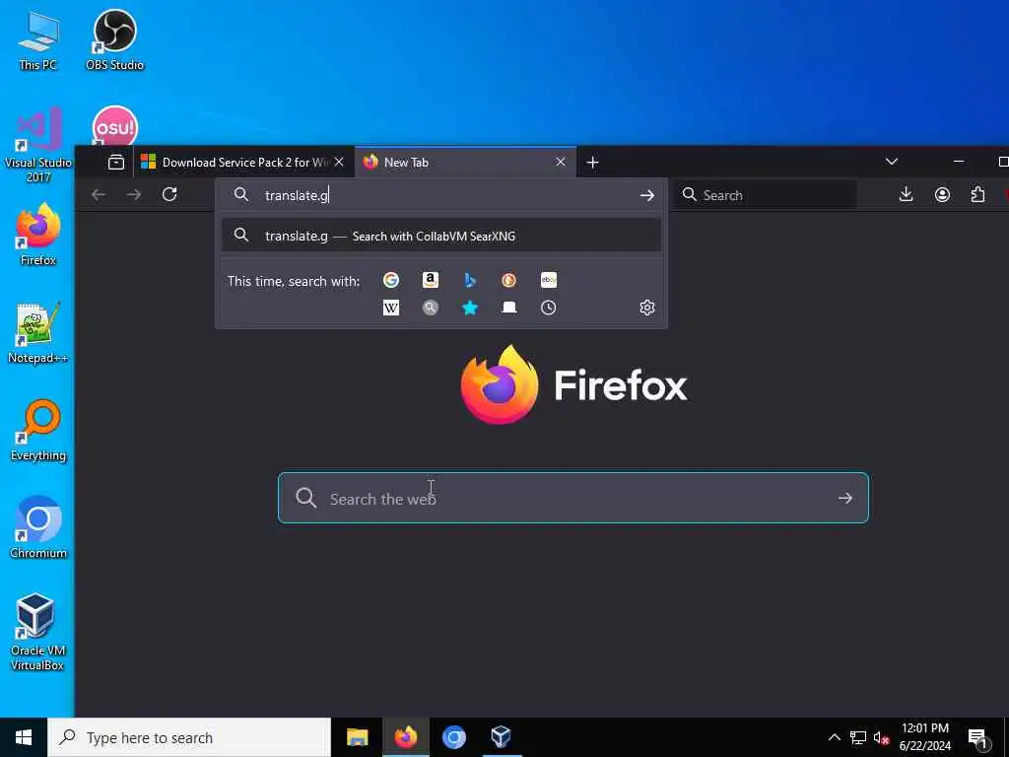Select Visual Studio 2017 desktop shortcut
Viewport: 1009px width, 757px height.
38,146
